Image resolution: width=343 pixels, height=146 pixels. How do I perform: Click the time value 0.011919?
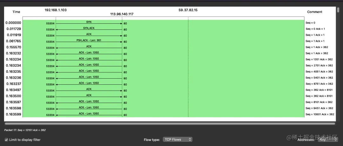tap(14, 35)
